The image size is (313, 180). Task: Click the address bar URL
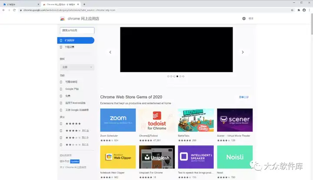[x=69, y=10]
